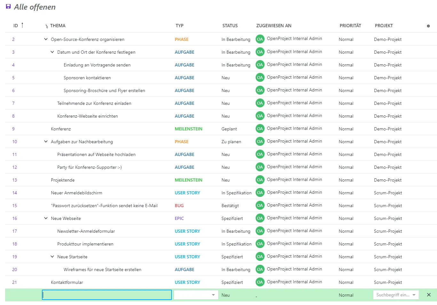Collapse the Neue Startseite user story
Viewport: 437px width, 305px height.
click(x=52, y=257)
